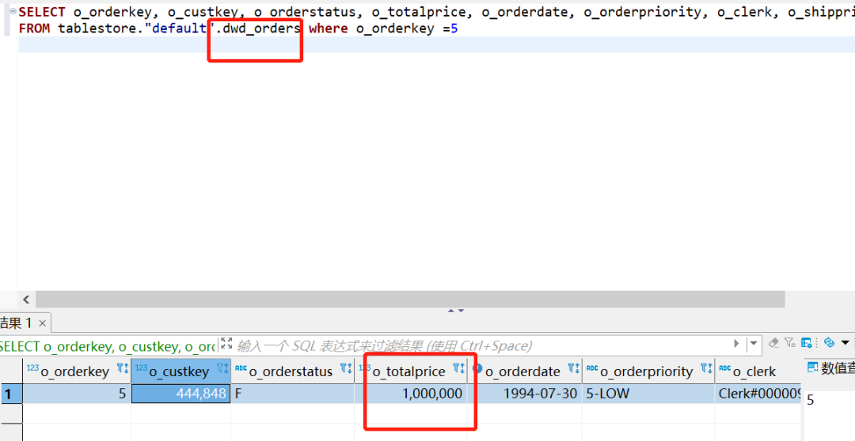Screen dimensions: 855x441
Task: Click in the SQL filter expression field
Action: pos(475,345)
